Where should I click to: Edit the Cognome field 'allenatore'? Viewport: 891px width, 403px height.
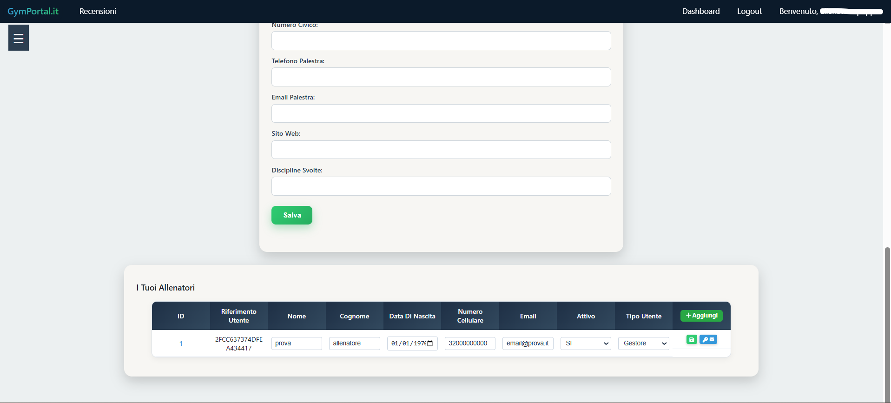[354, 344]
